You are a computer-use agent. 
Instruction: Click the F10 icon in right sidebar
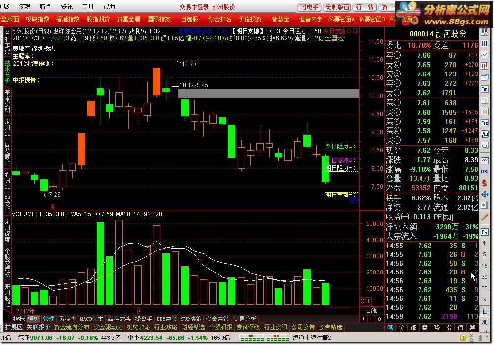coord(485,89)
